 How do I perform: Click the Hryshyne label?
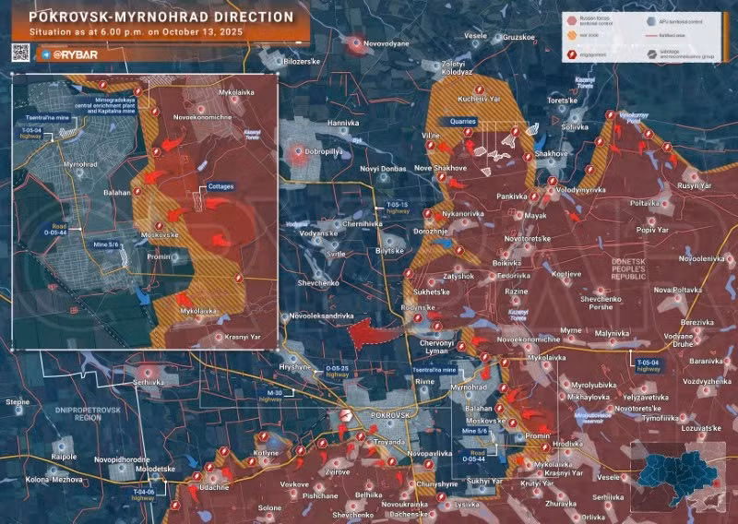tap(295, 367)
